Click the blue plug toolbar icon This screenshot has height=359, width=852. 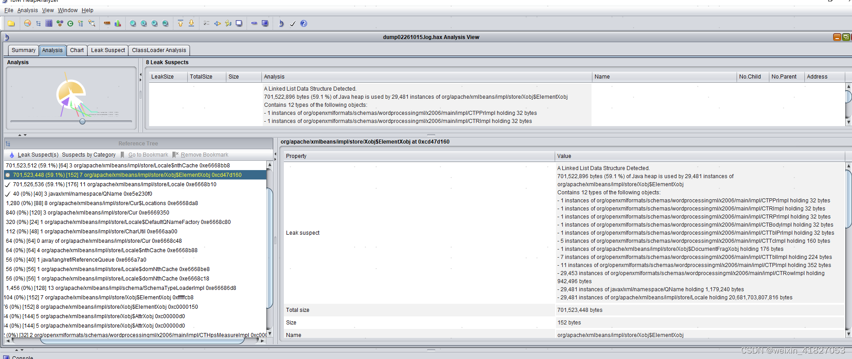tap(217, 23)
